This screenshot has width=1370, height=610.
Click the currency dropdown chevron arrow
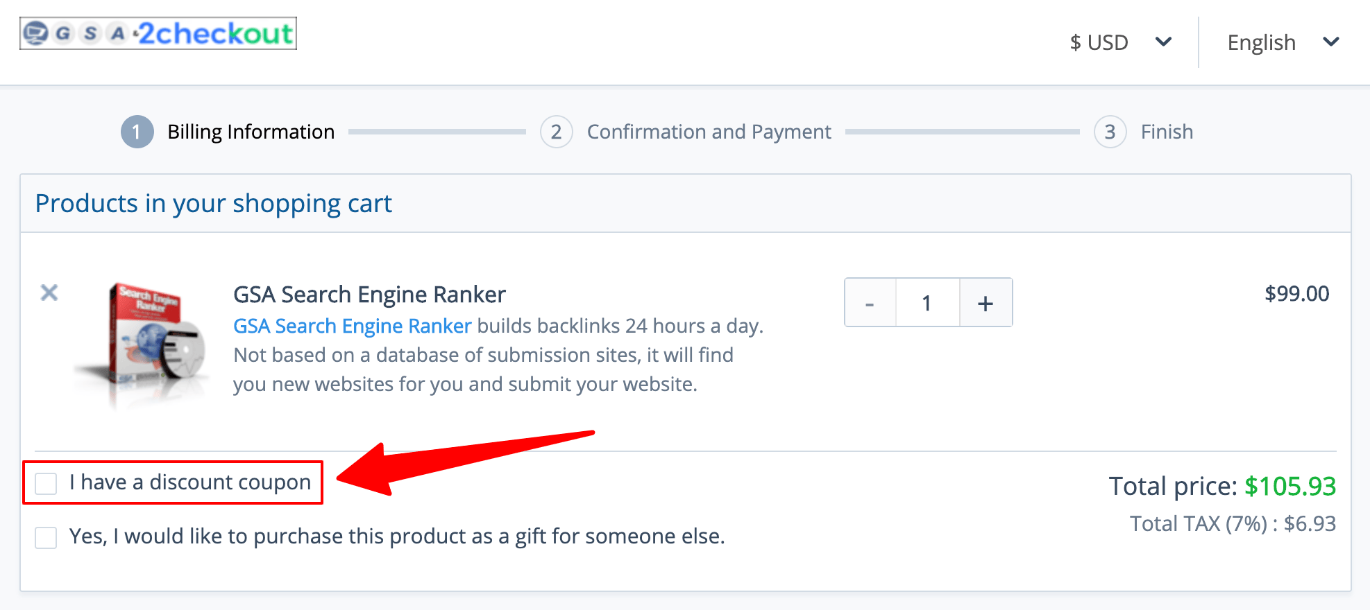pyautogui.click(x=1164, y=42)
